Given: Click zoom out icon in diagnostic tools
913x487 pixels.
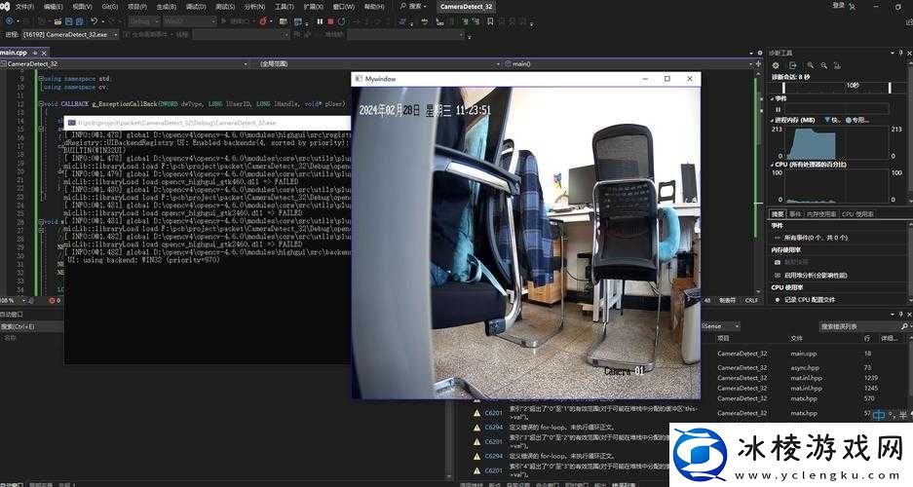Looking at the screenshot, I should coord(824,66).
